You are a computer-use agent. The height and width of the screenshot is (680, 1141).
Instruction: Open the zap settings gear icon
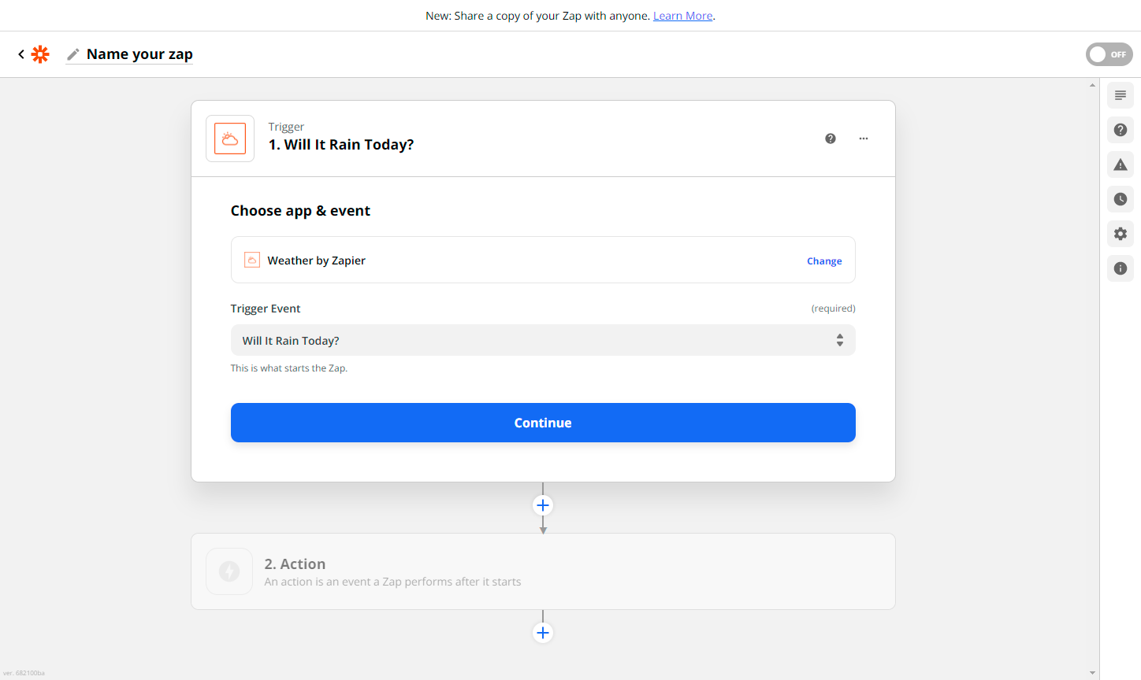(x=1120, y=234)
